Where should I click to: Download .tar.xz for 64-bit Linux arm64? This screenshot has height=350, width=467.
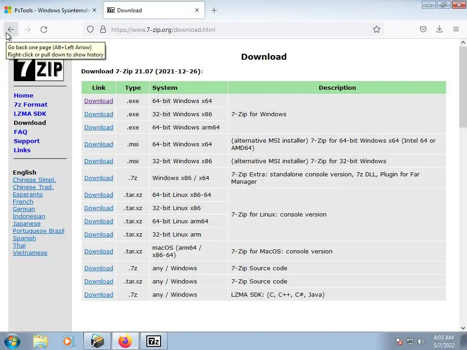[99, 221]
